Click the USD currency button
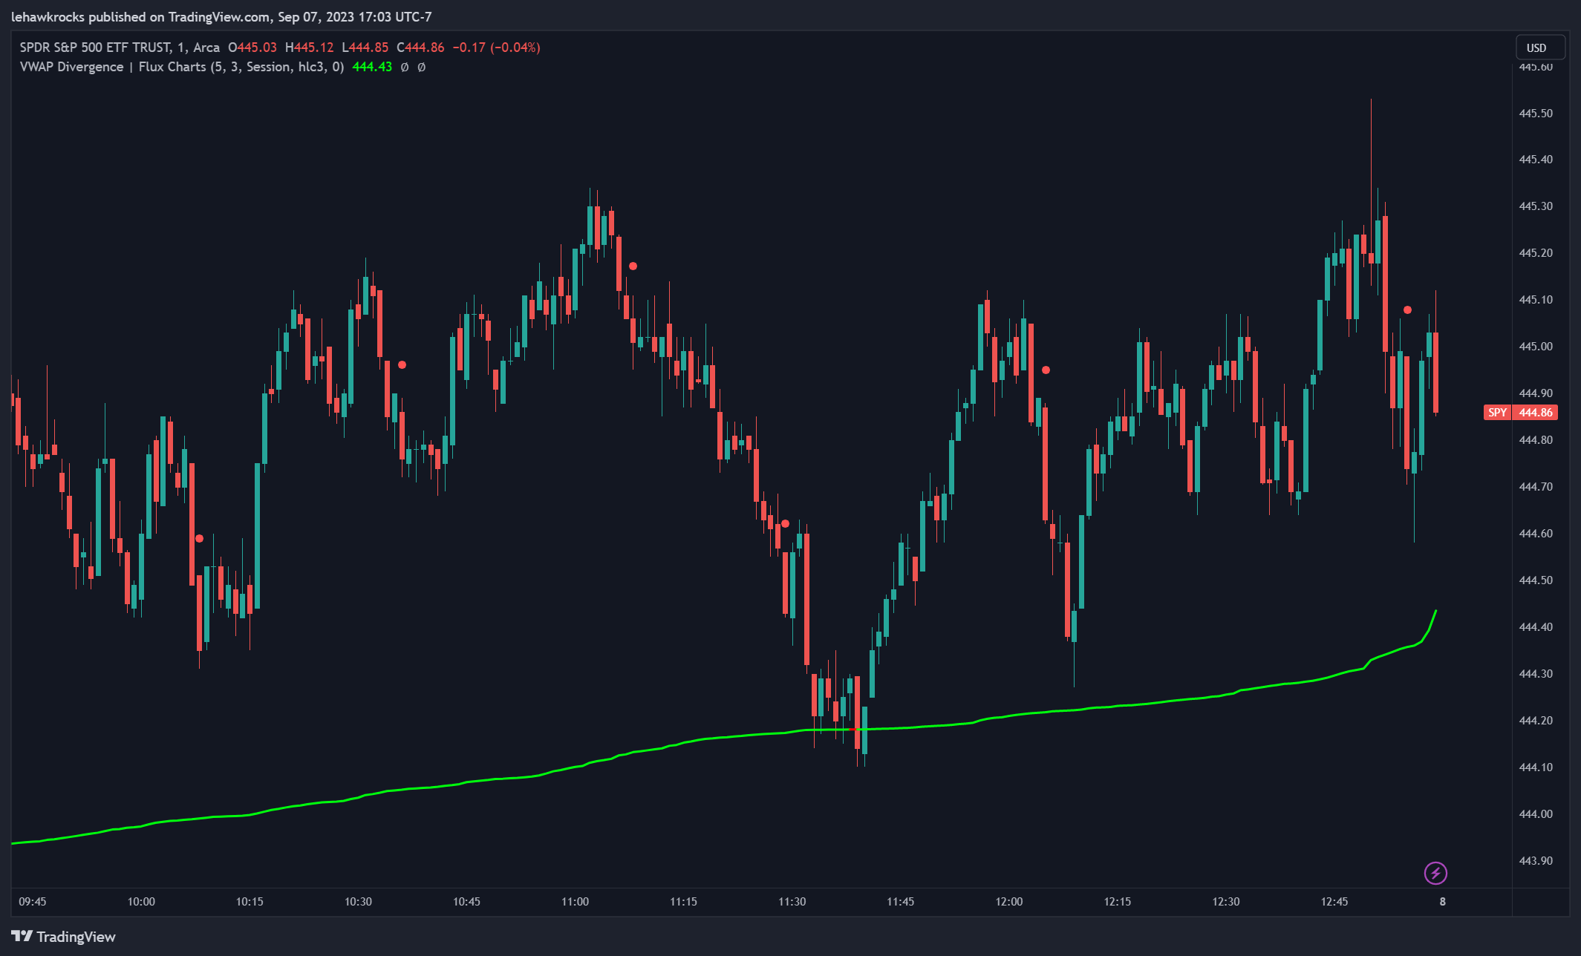 (x=1540, y=48)
